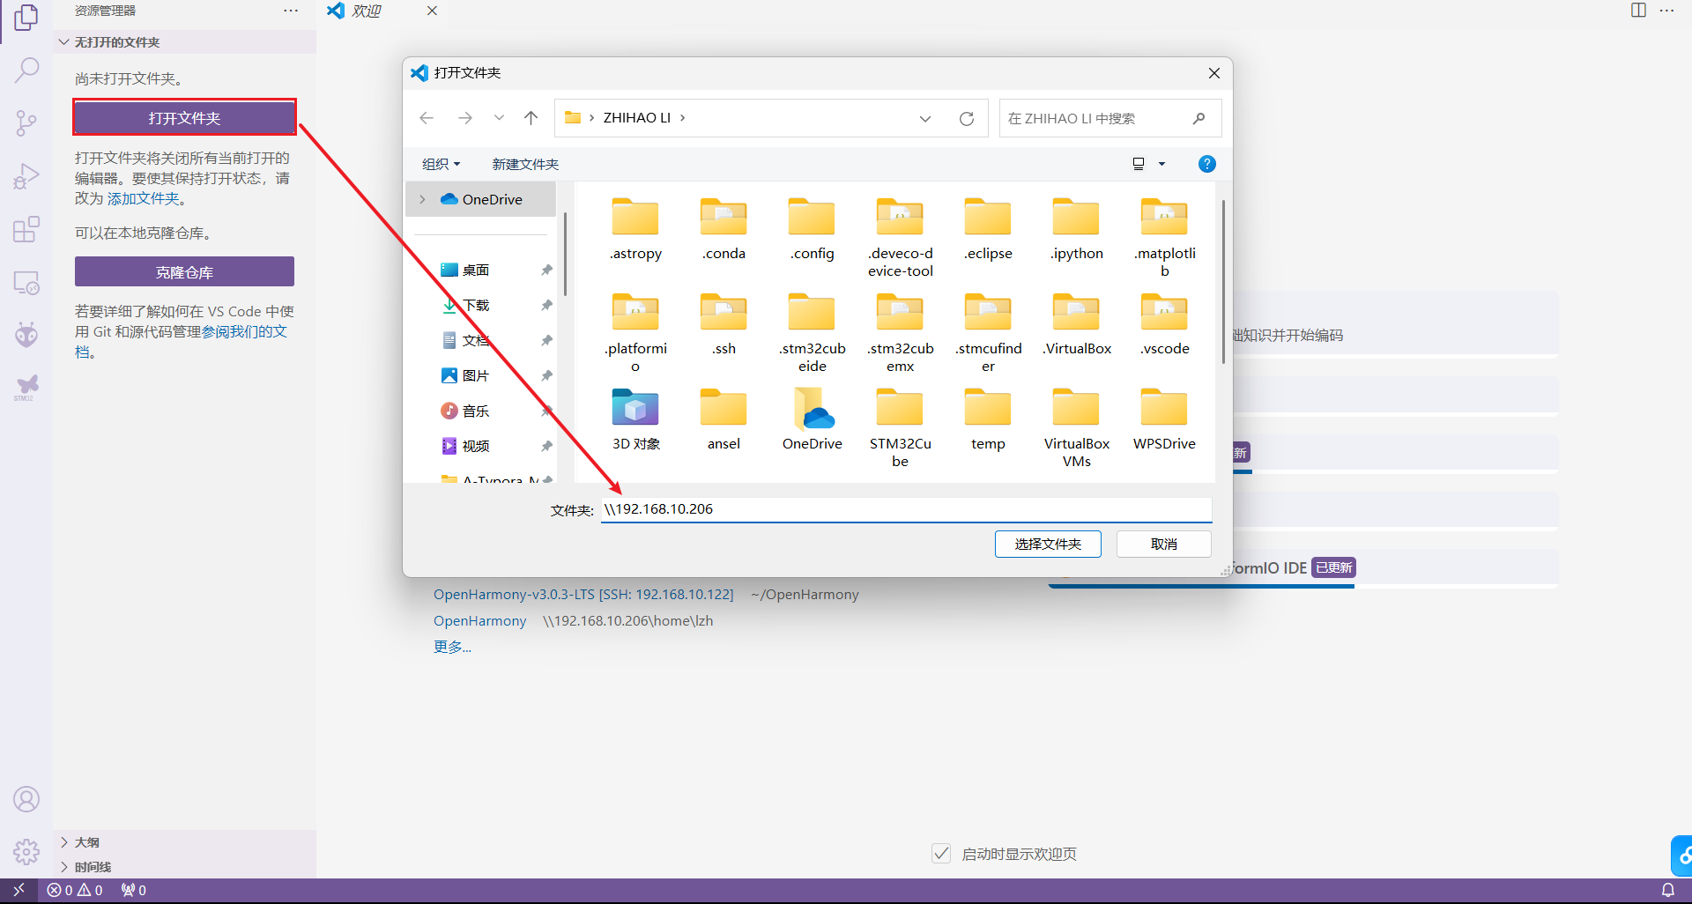The width and height of the screenshot is (1692, 904).
Task: Click the folder path input field
Action: tap(906, 509)
